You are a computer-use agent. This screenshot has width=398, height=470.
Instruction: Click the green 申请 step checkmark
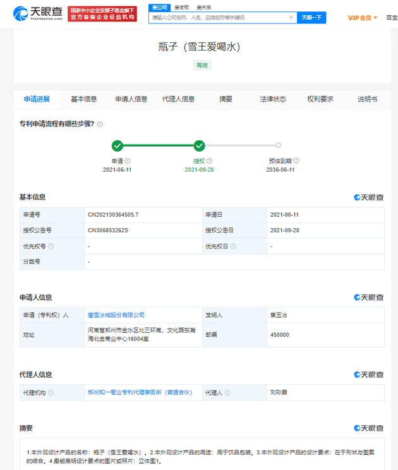click(117, 146)
